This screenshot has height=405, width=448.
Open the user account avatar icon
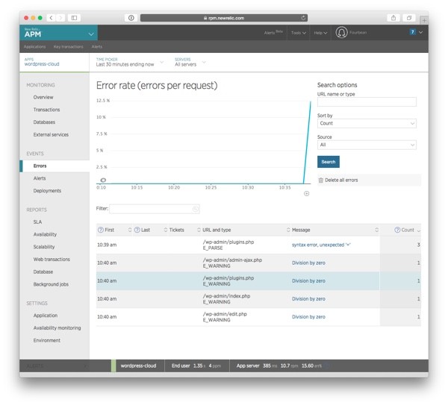coord(341,33)
